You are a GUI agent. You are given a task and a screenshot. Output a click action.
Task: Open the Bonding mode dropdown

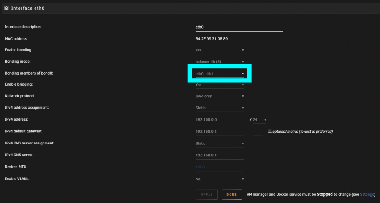pyautogui.click(x=220, y=62)
